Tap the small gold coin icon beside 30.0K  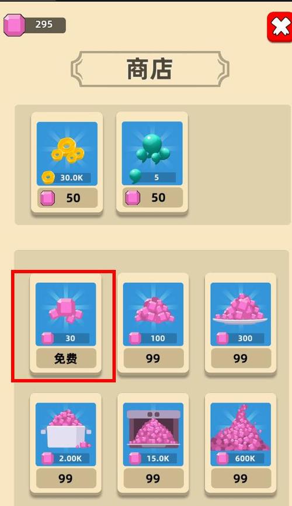(48, 178)
